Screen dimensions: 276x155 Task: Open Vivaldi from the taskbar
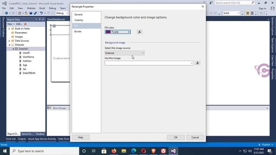pyautogui.click(x=163, y=151)
